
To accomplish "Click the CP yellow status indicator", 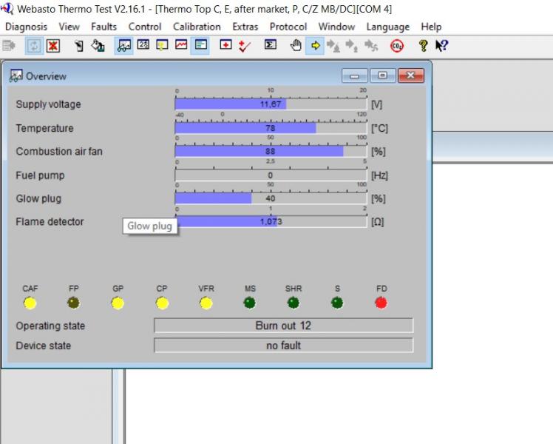I will tap(162, 303).
